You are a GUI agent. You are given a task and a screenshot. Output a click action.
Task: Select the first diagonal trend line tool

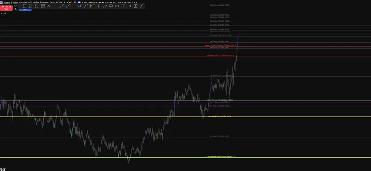pos(62,6)
